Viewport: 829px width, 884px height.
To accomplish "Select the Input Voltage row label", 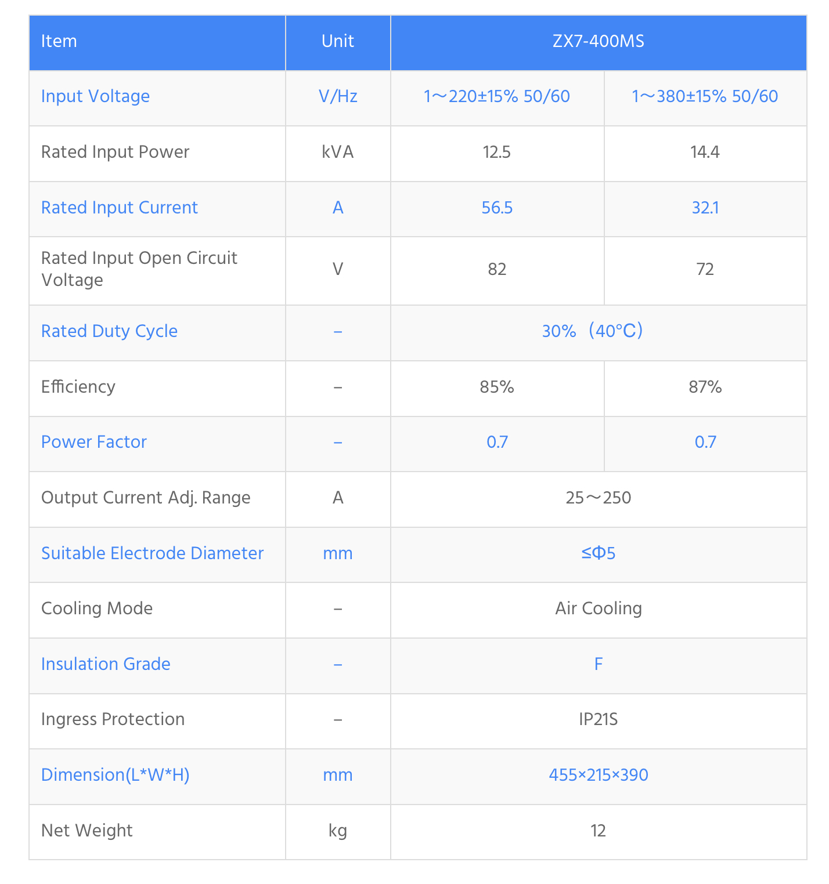I will click(95, 97).
